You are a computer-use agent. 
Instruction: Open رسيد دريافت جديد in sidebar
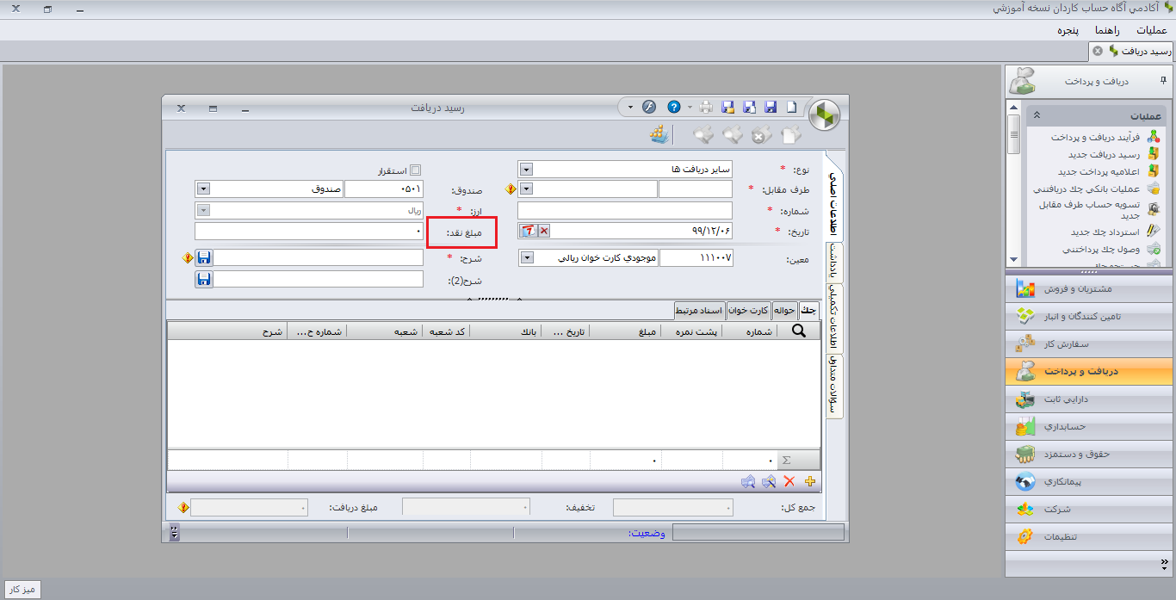coord(1104,154)
